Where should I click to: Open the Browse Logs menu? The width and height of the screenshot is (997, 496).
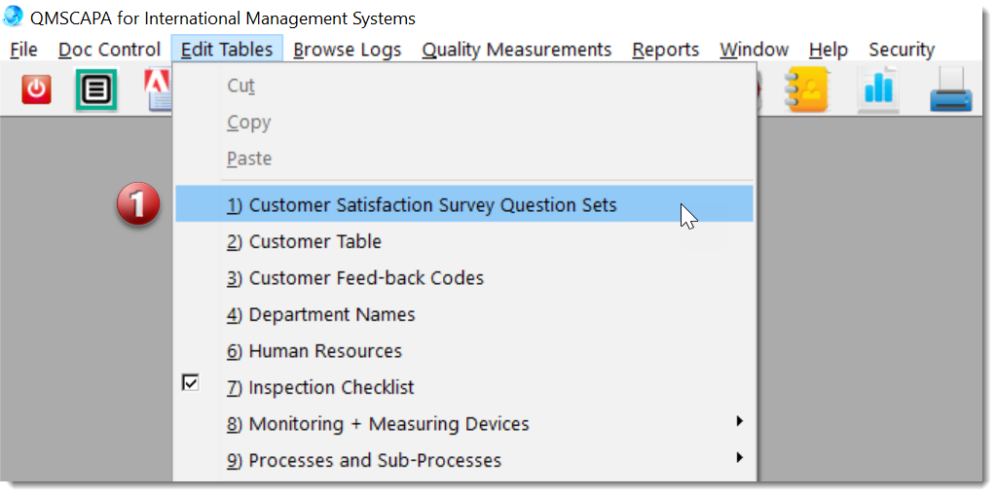click(x=348, y=50)
